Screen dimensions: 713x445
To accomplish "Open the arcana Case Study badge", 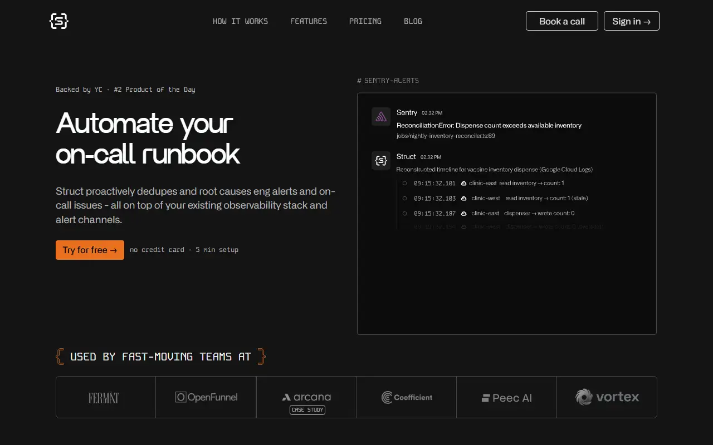I will click(x=307, y=410).
